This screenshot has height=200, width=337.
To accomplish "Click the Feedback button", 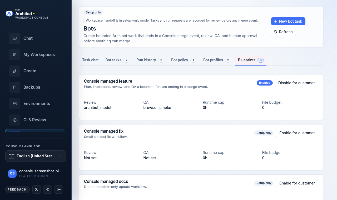I will (x=17, y=189).
